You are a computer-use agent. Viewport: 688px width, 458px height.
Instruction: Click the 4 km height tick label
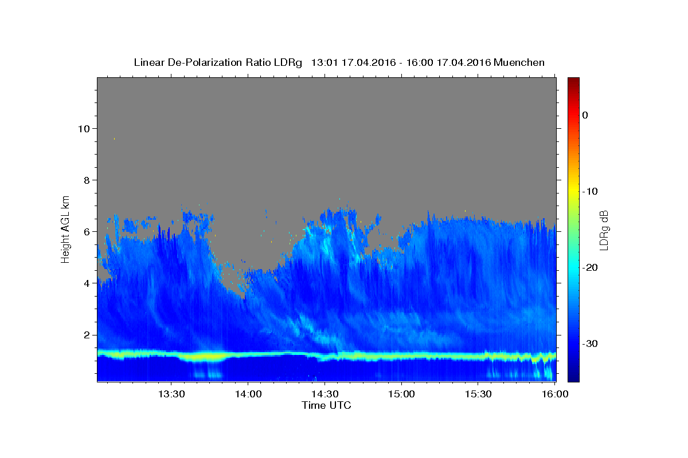87,283
